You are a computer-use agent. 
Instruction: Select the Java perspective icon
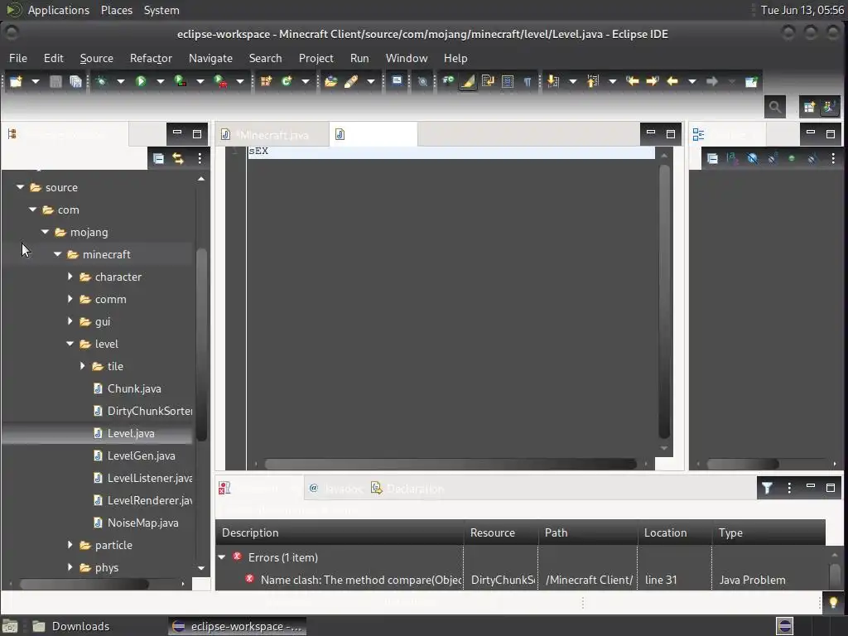tap(829, 107)
